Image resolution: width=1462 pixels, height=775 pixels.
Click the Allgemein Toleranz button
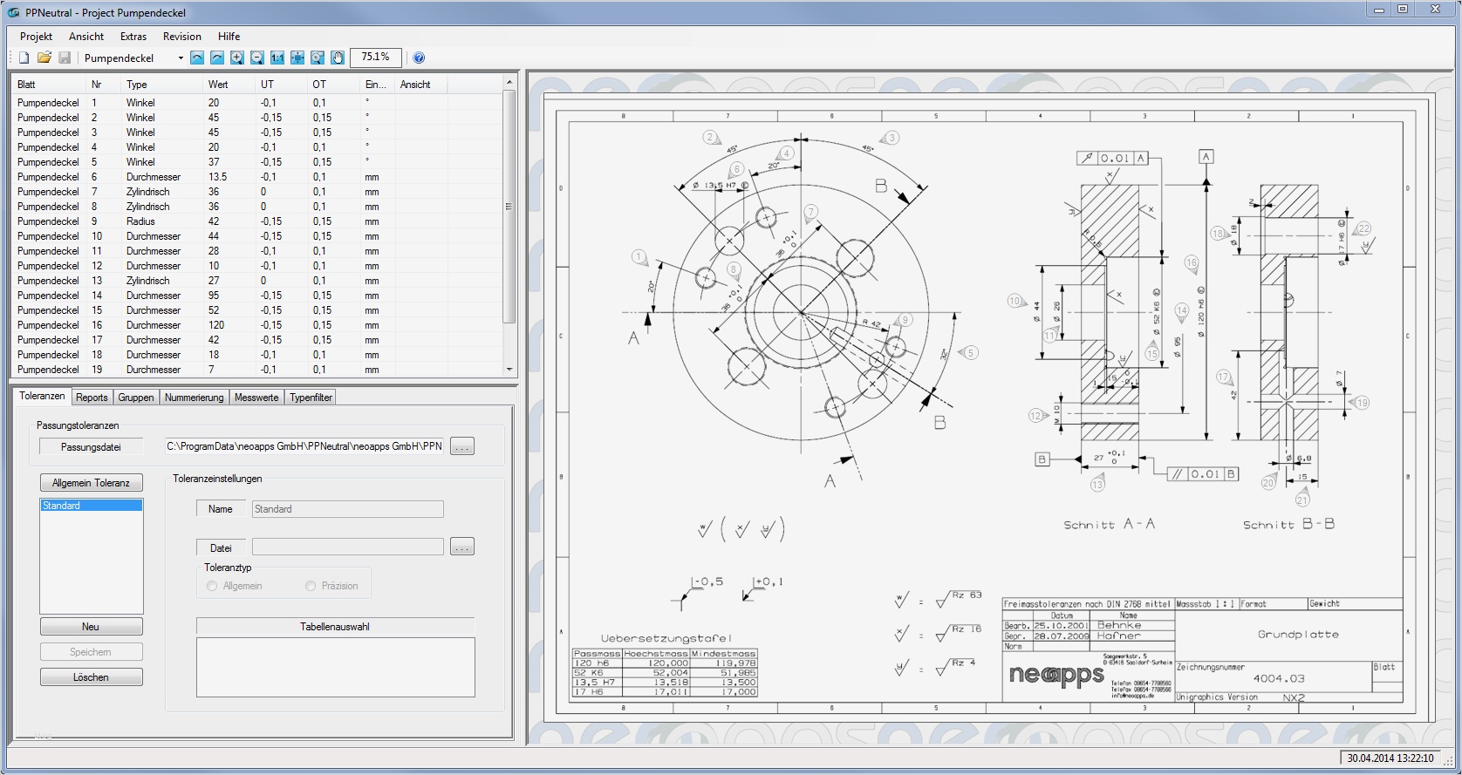[x=91, y=483]
